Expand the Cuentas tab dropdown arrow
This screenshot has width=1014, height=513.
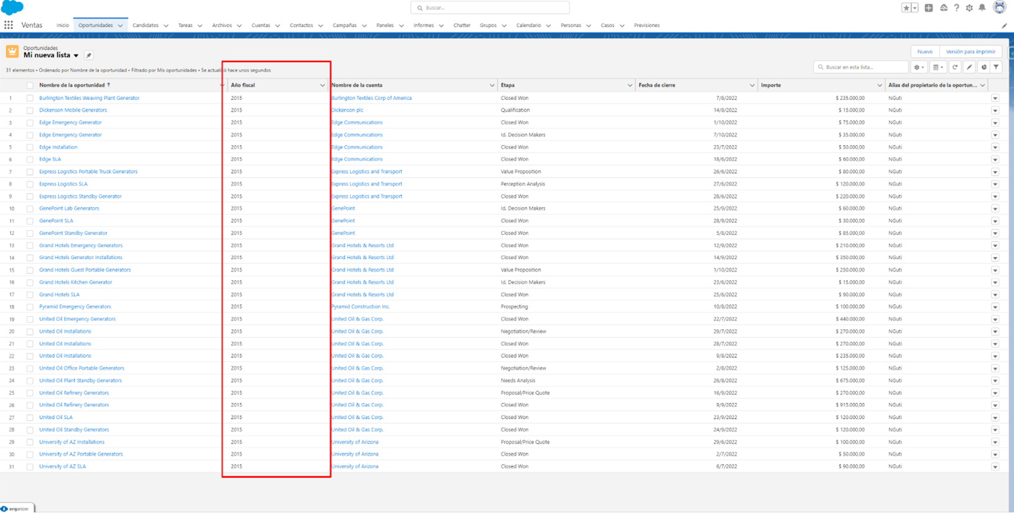pyautogui.click(x=277, y=25)
